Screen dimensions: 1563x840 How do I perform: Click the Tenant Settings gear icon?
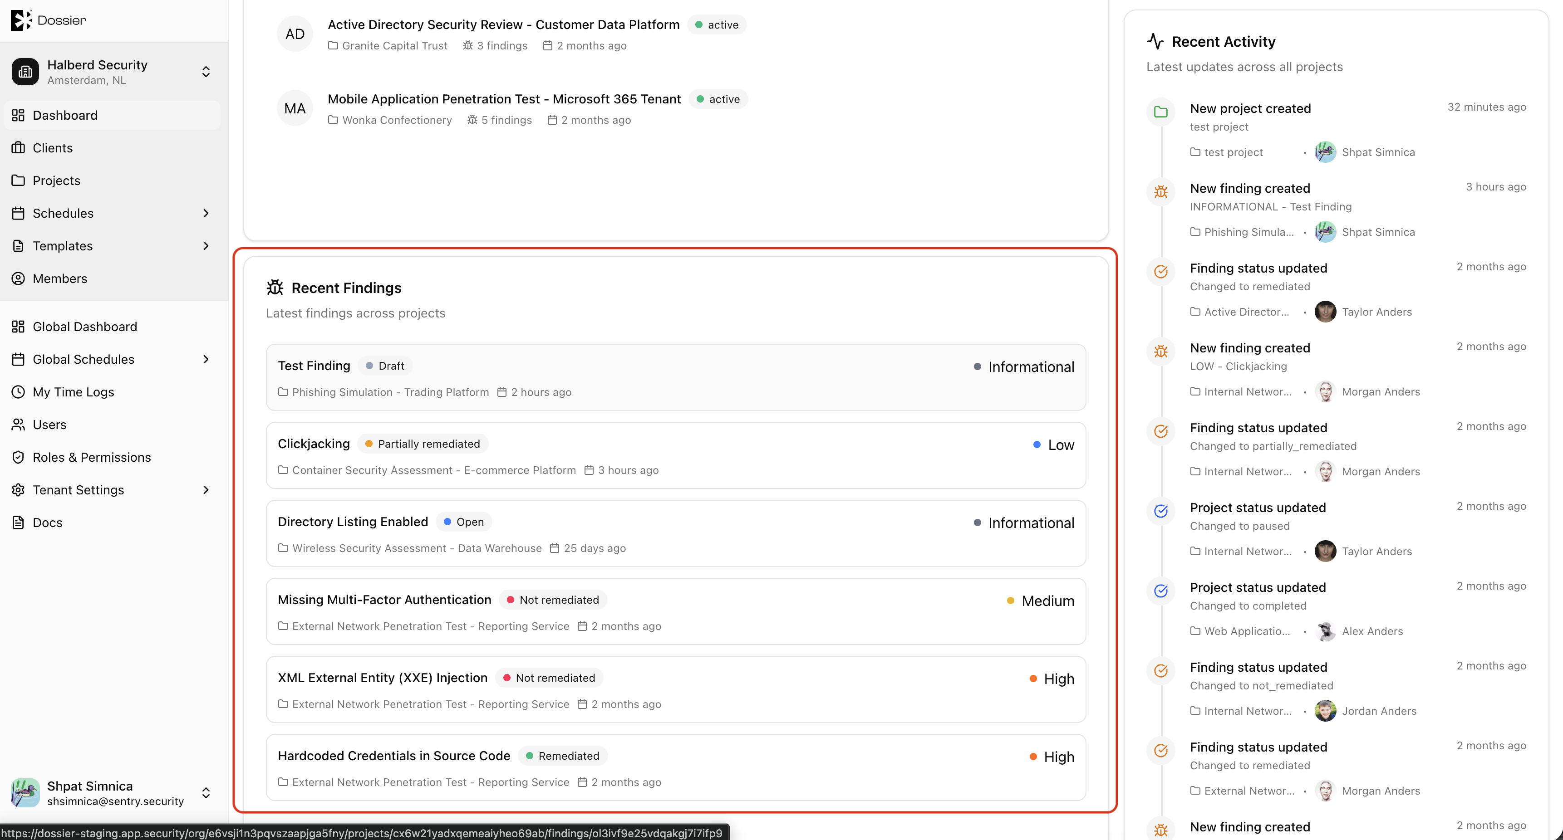(x=18, y=490)
